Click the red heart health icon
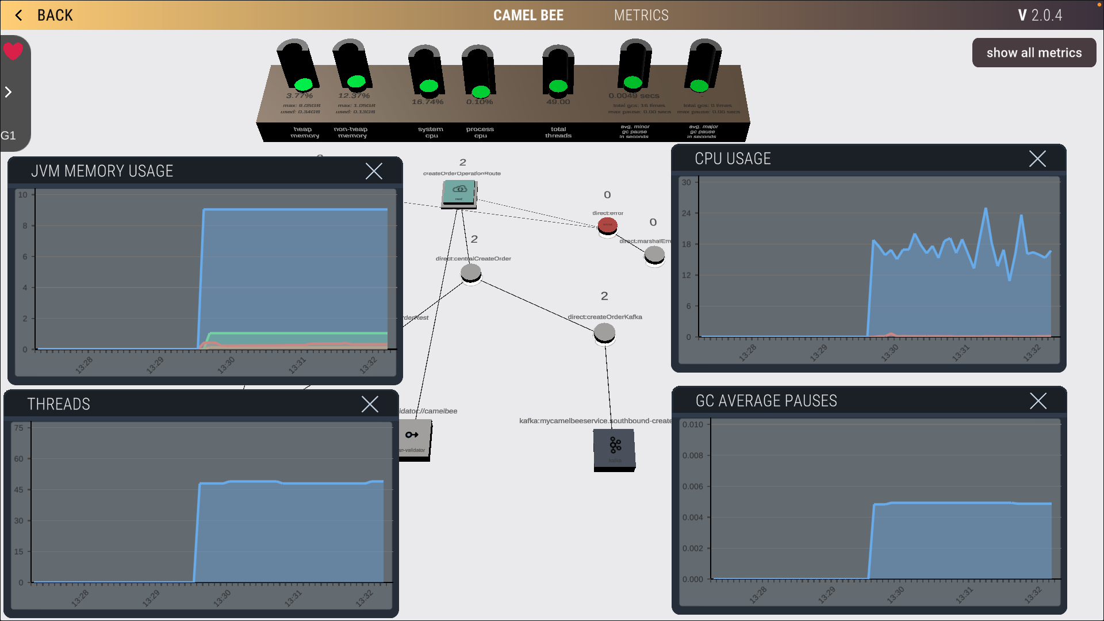This screenshot has height=621, width=1104. pos(13,52)
